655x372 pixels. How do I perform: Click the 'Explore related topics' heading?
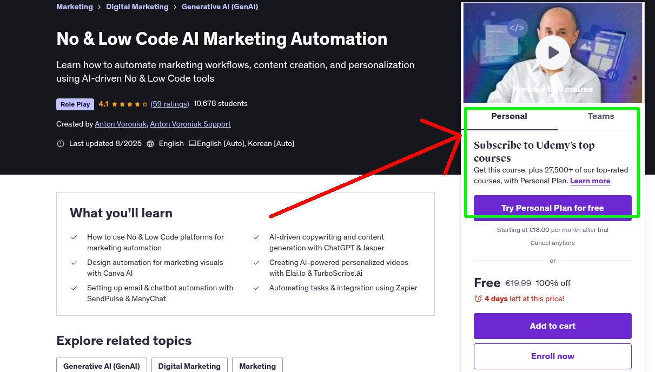point(124,341)
